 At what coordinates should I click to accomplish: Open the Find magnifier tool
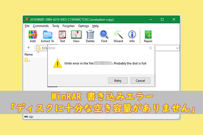click(104, 36)
